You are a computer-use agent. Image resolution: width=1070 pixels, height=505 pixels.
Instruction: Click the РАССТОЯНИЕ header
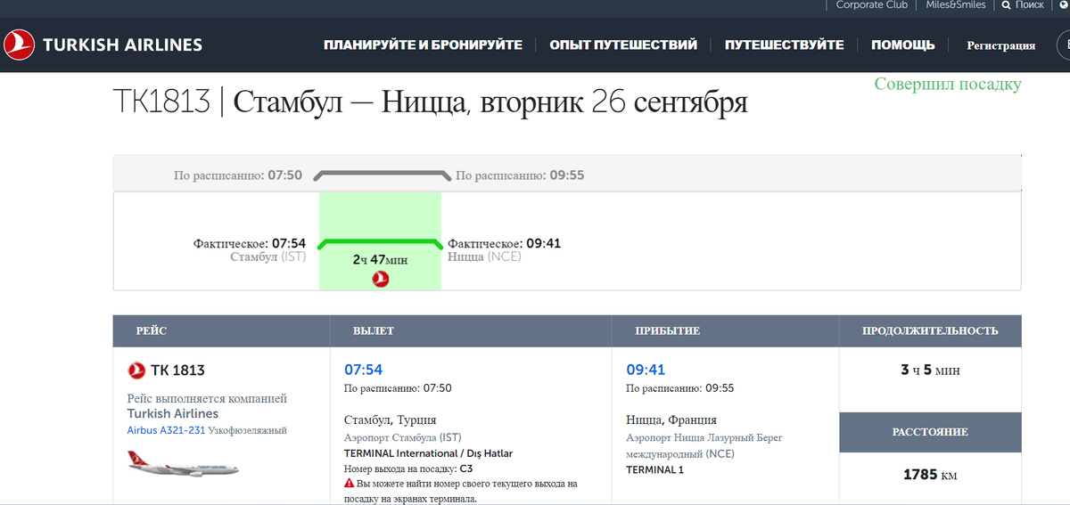pyautogui.click(x=930, y=432)
